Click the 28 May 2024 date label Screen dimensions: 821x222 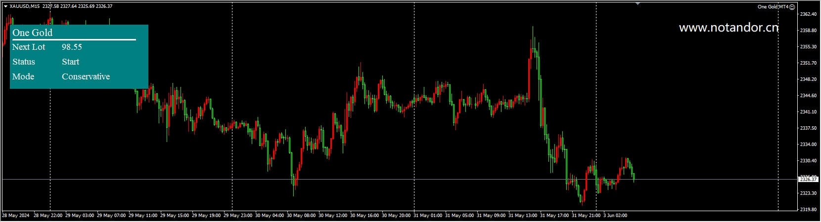(16, 216)
